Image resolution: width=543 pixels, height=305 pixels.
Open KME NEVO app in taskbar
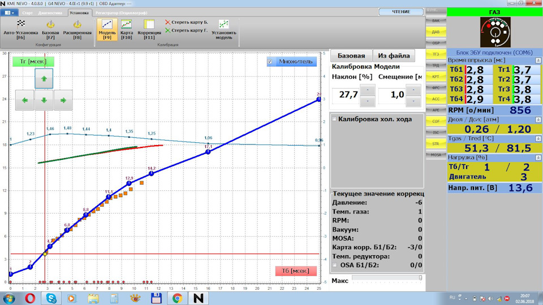coord(199,298)
